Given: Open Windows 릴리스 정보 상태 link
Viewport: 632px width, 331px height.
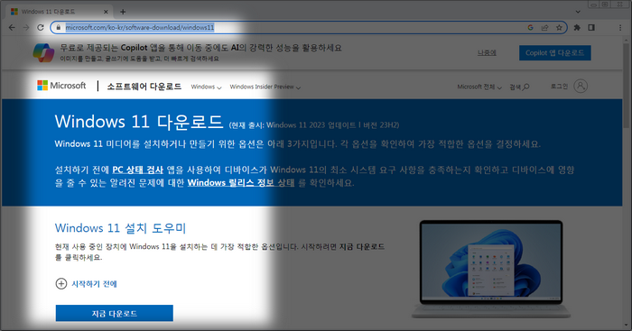Looking at the screenshot, I should point(241,183).
